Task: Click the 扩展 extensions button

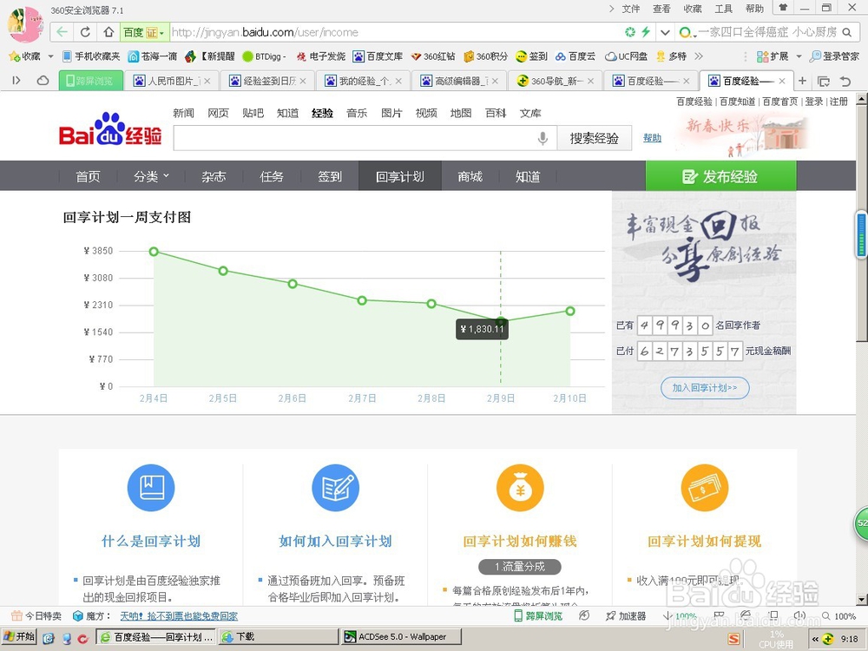Action: pos(773,56)
